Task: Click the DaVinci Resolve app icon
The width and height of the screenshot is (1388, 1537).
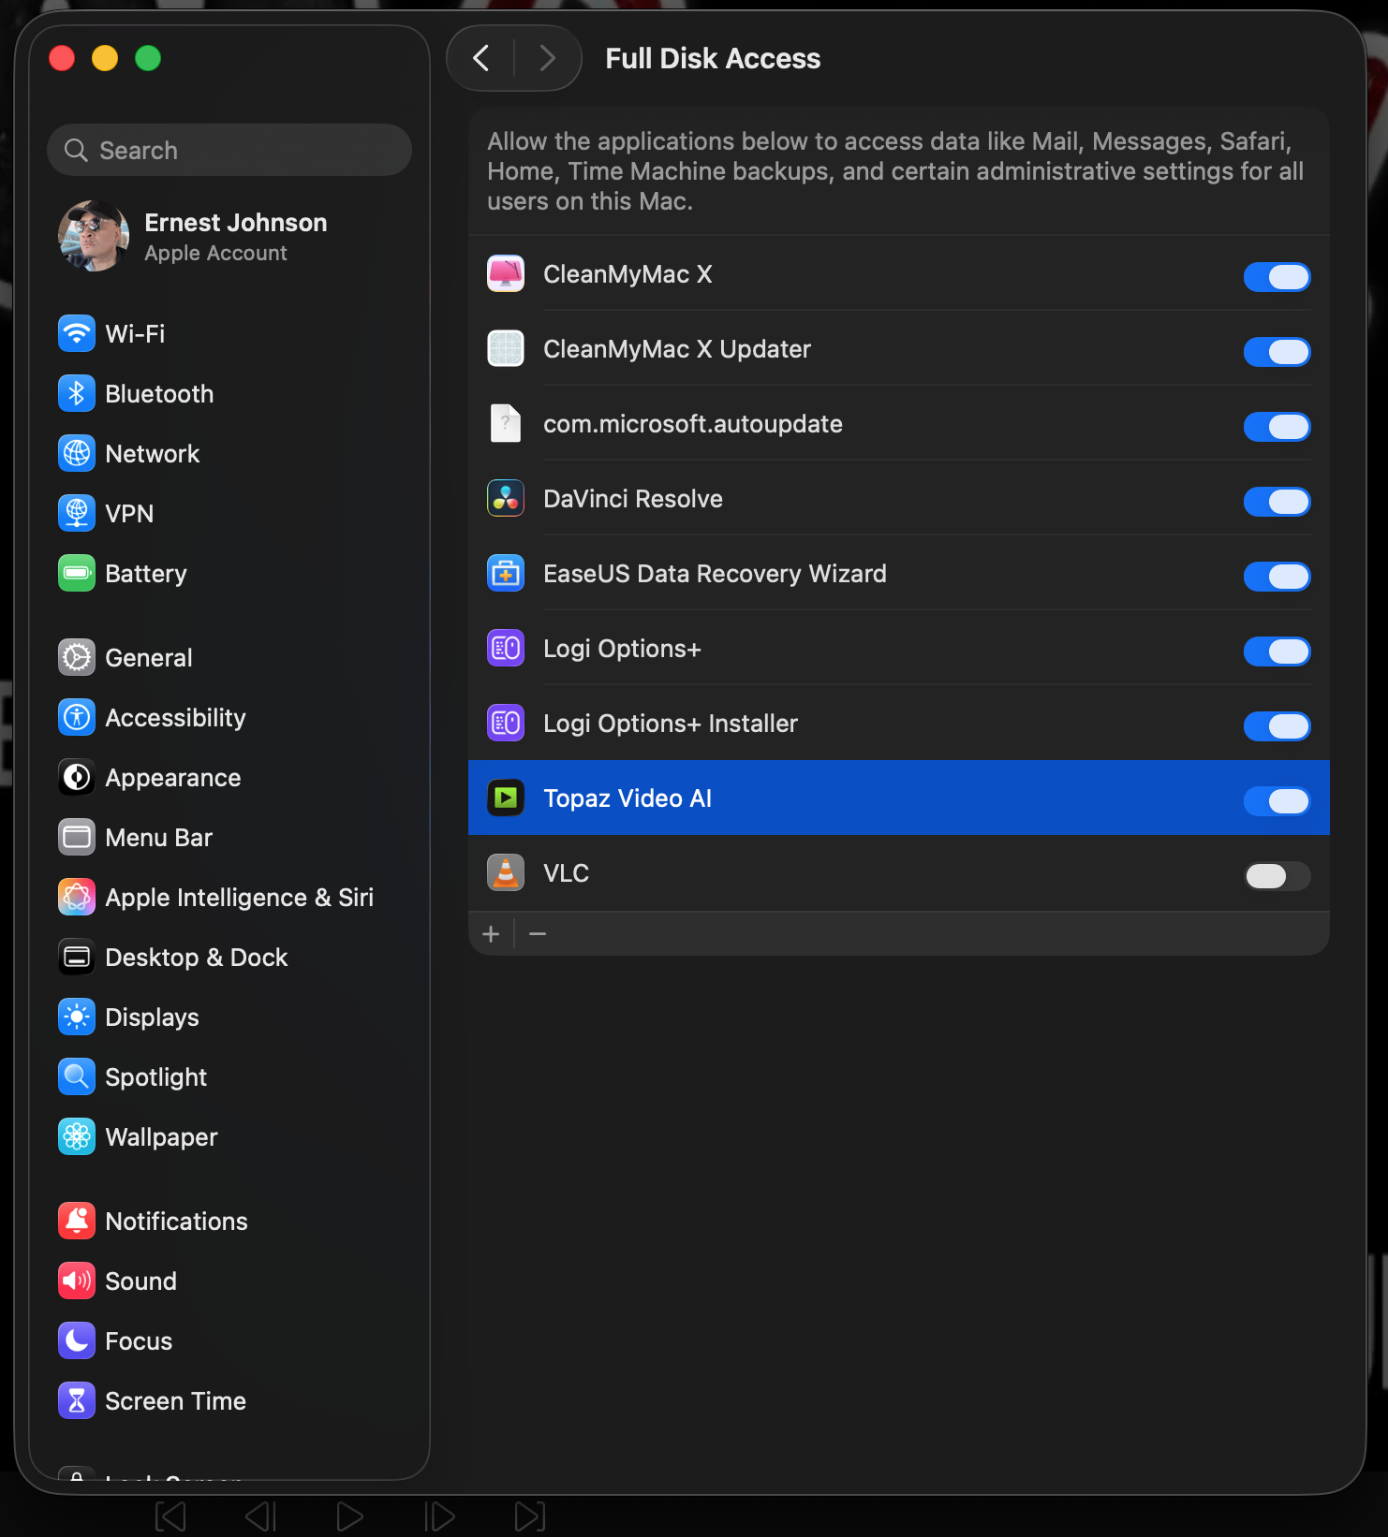Action: point(506,499)
